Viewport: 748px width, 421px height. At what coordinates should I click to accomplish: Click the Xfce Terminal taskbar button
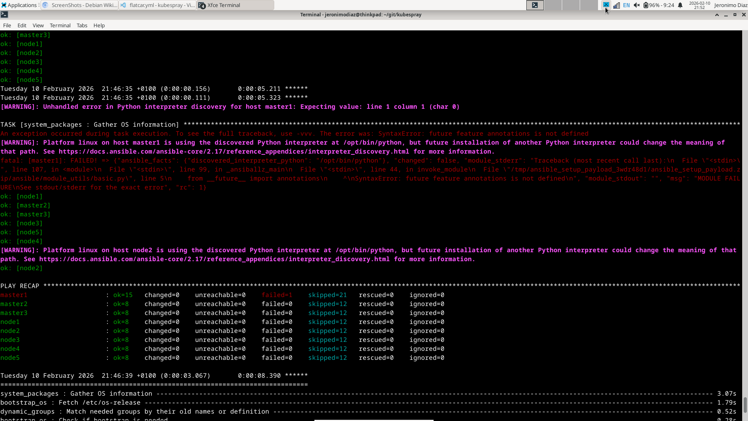235,5
